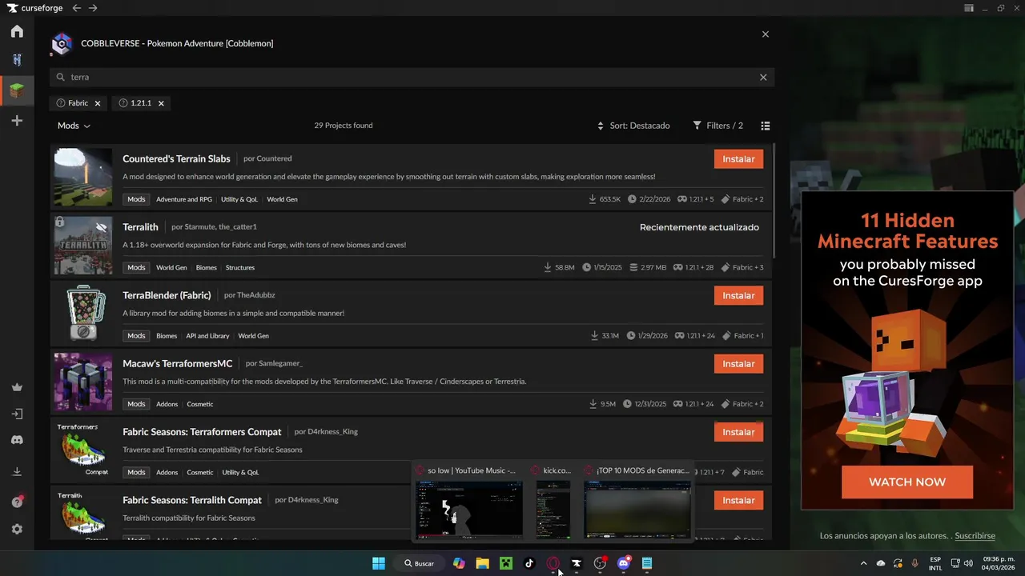
Task: Add a game with the plus icon
Action: [17, 121]
